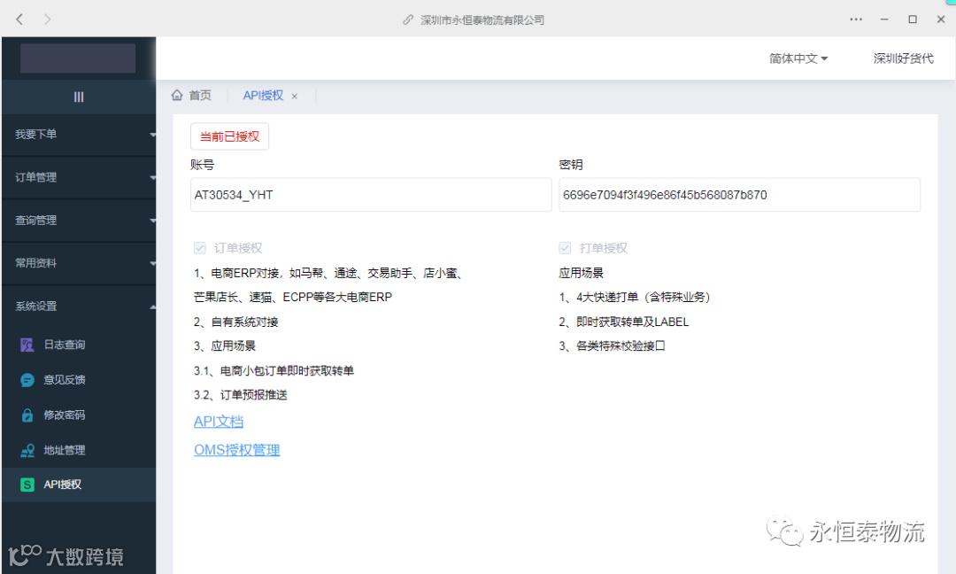Click the window title 深圳市永恒泰物流有限公司
The width and height of the screenshot is (956, 574).
pyautogui.click(x=482, y=20)
